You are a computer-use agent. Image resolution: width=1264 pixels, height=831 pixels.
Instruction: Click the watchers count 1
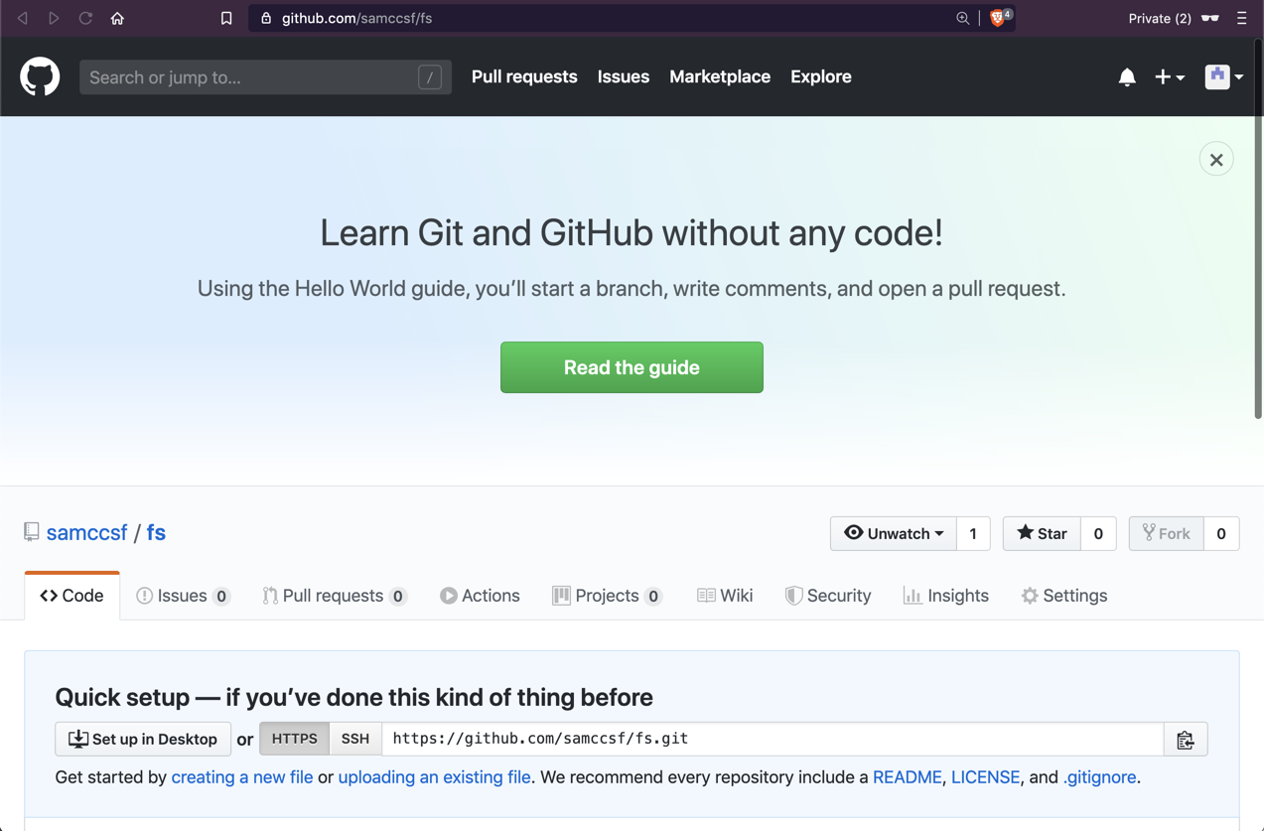(973, 533)
